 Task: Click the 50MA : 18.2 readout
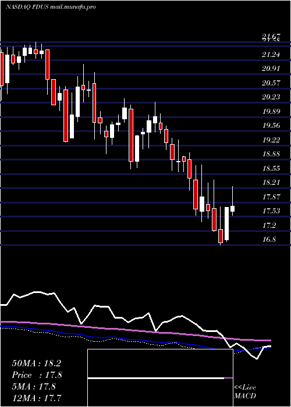[x=36, y=363]
